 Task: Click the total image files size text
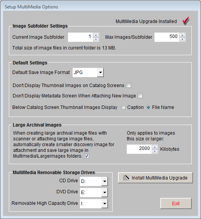point(64,48)
